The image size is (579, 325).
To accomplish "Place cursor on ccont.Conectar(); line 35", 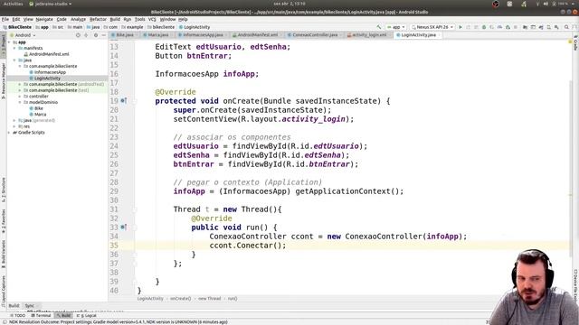I will pyautogui.click(x=247, y=246).
